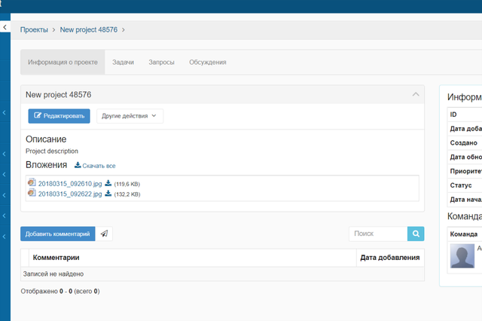Open the Проекты breadcrumb link
The height and width of the screenshot is (321, 482).
pos(34,30)
